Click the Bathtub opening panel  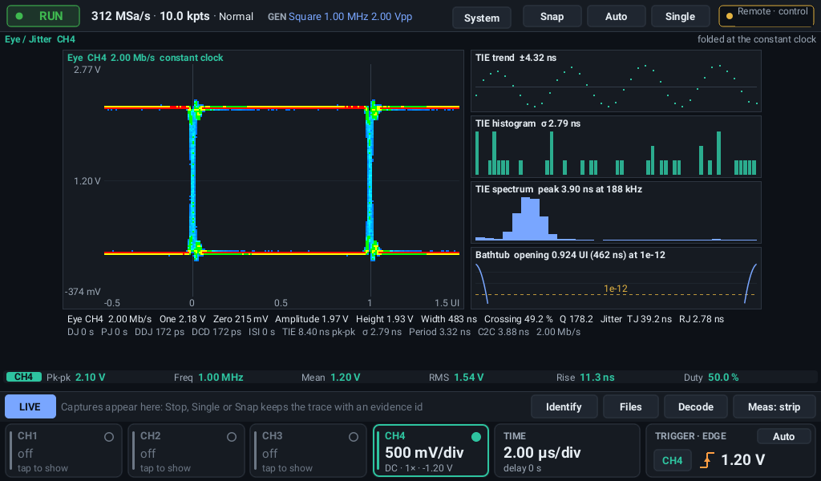click(x=616, y=278)
